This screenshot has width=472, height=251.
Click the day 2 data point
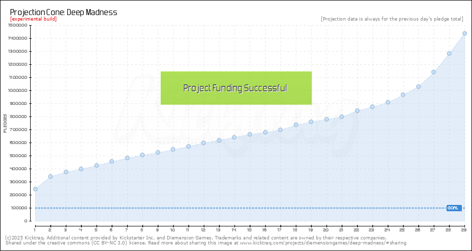[x=50, y=176]
